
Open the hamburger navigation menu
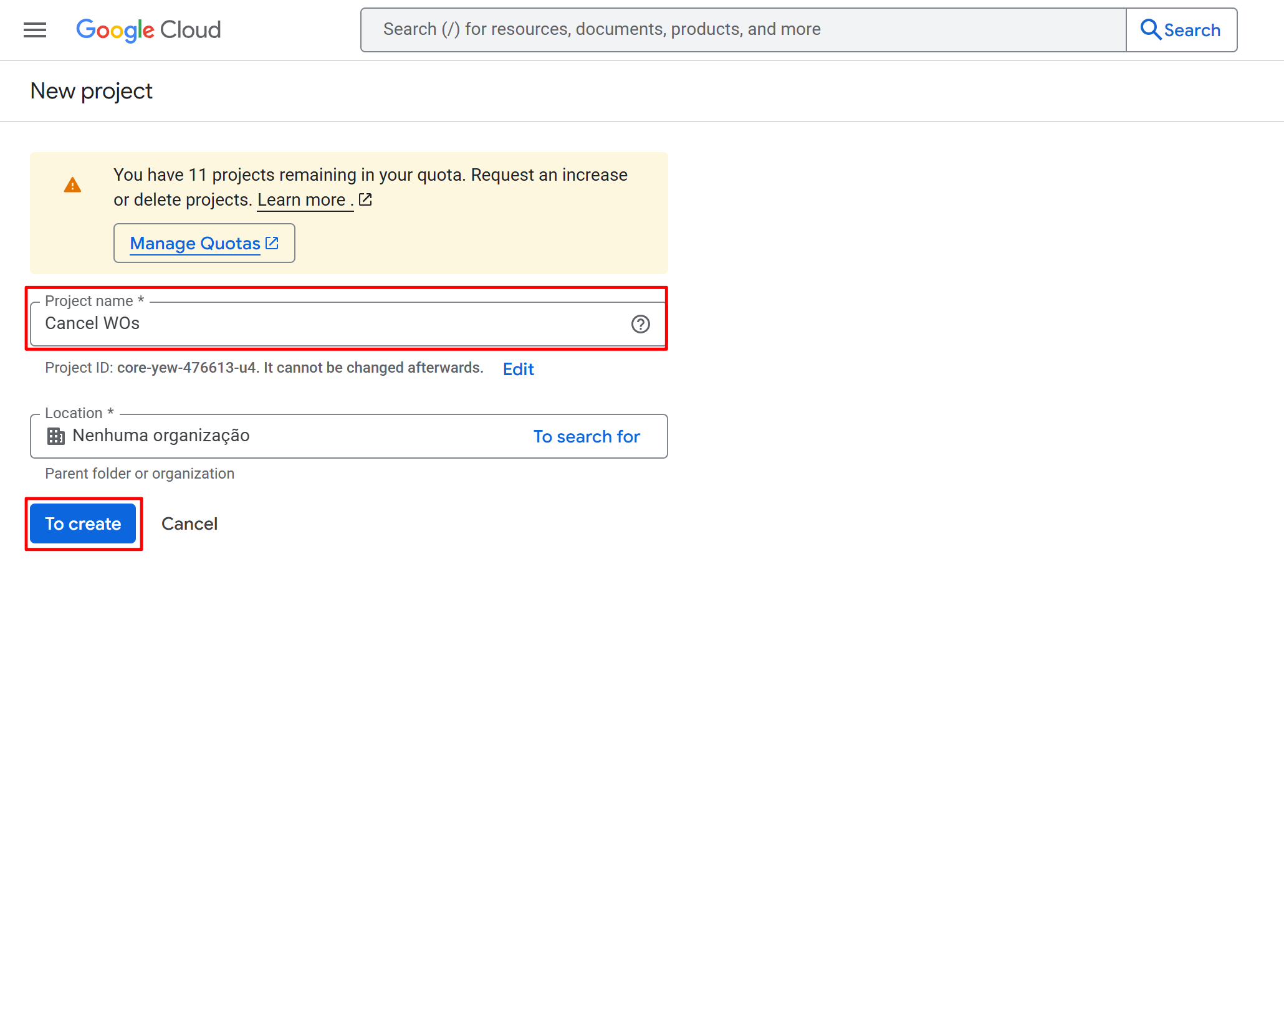coord(35,29)
